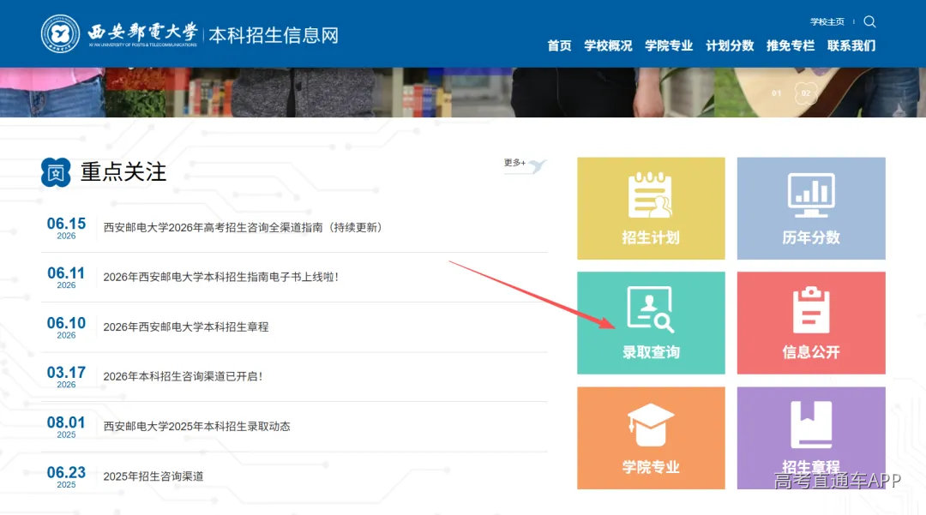Open the 学院专业 orange graduation cap tile
This screenshot has width=926, height=515.
point(651,438)
